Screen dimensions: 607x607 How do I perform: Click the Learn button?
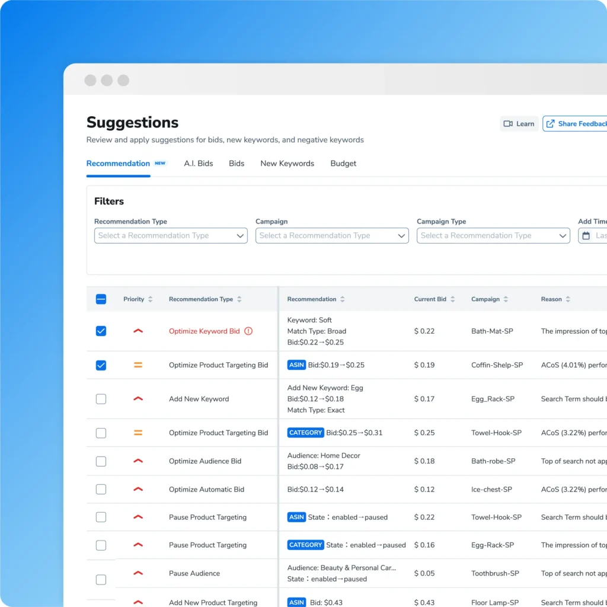(519, 124)
